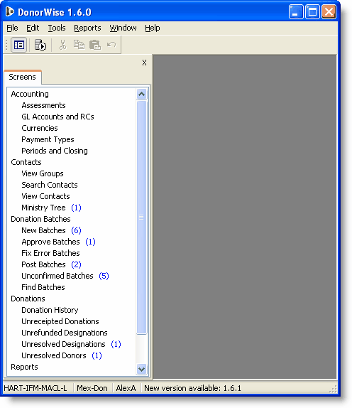Click New version available: 1.6.1

193,388
